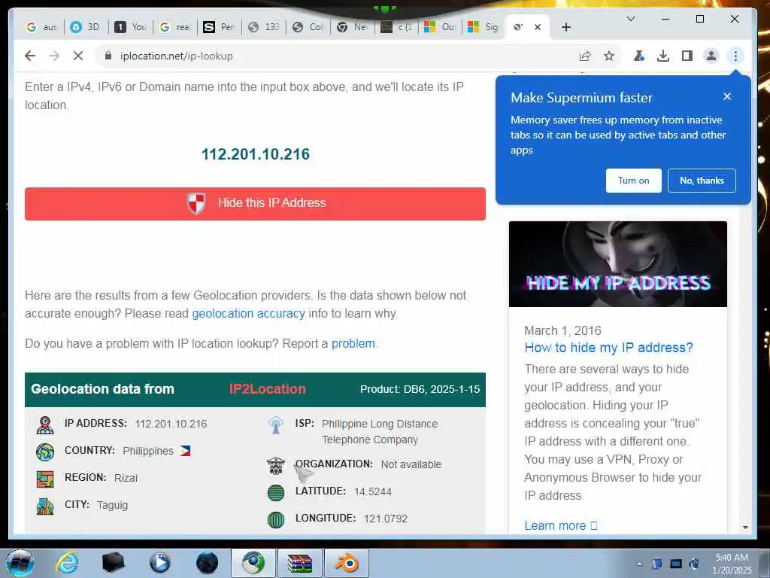This screenshot has height=578, width=770.
Task: Switch to the 'aus' Google tab
Action: tap(42, 27)
